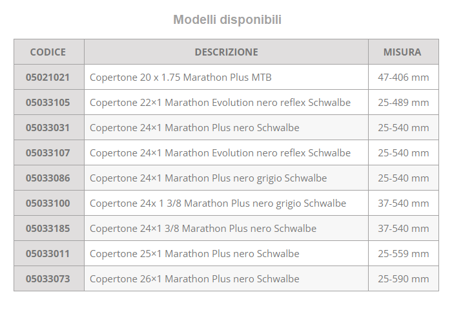Click product code 05033031

(48, 128)
